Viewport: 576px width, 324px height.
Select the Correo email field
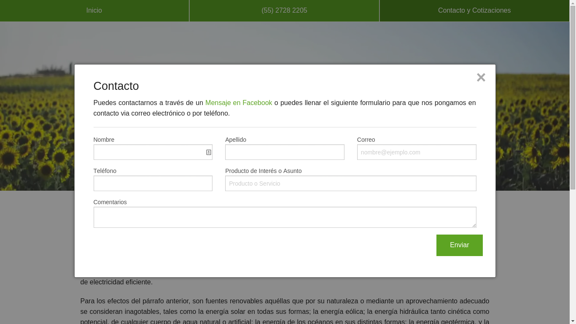pos(416,152)
